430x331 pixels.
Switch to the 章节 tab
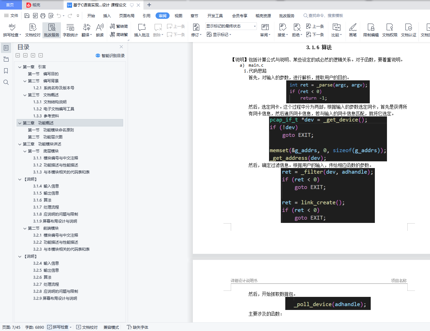point(194,16)
